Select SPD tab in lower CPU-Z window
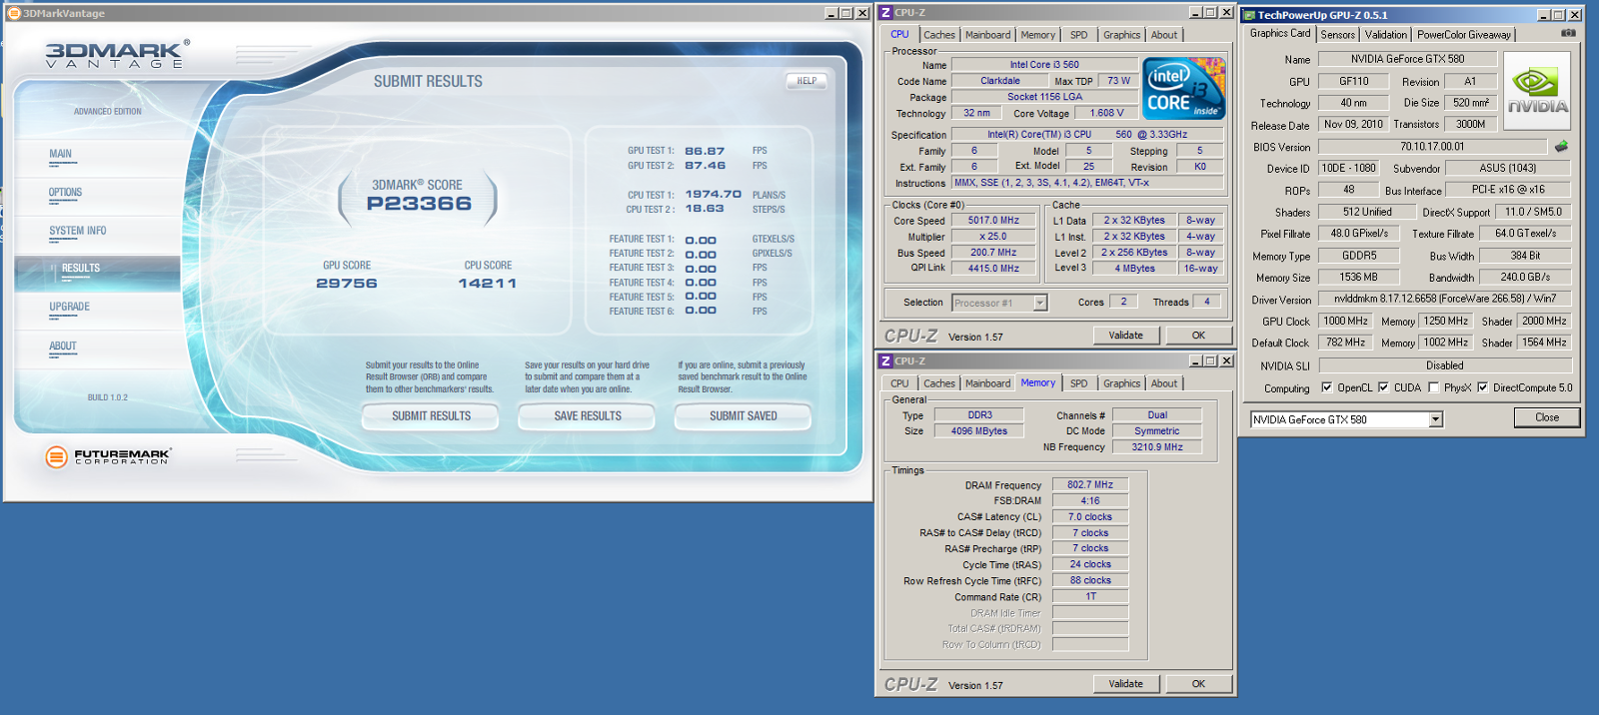1599x715 pixels. (1078, 383)
